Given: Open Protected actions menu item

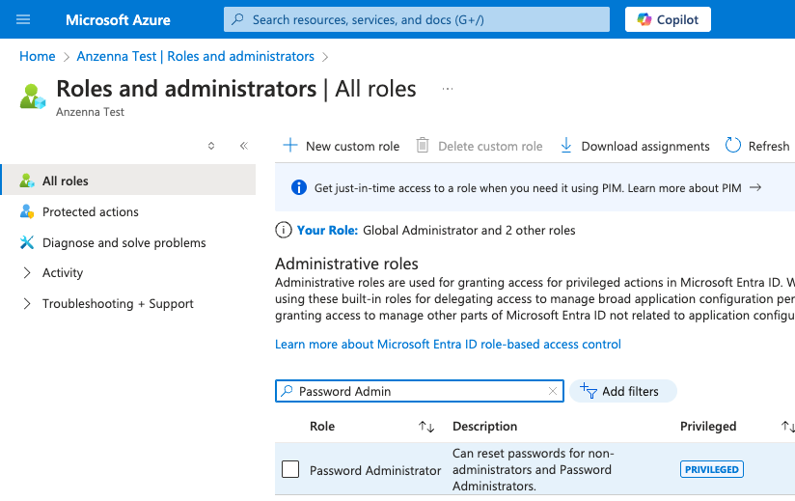Looking at the screenshot, I should 90,211.
